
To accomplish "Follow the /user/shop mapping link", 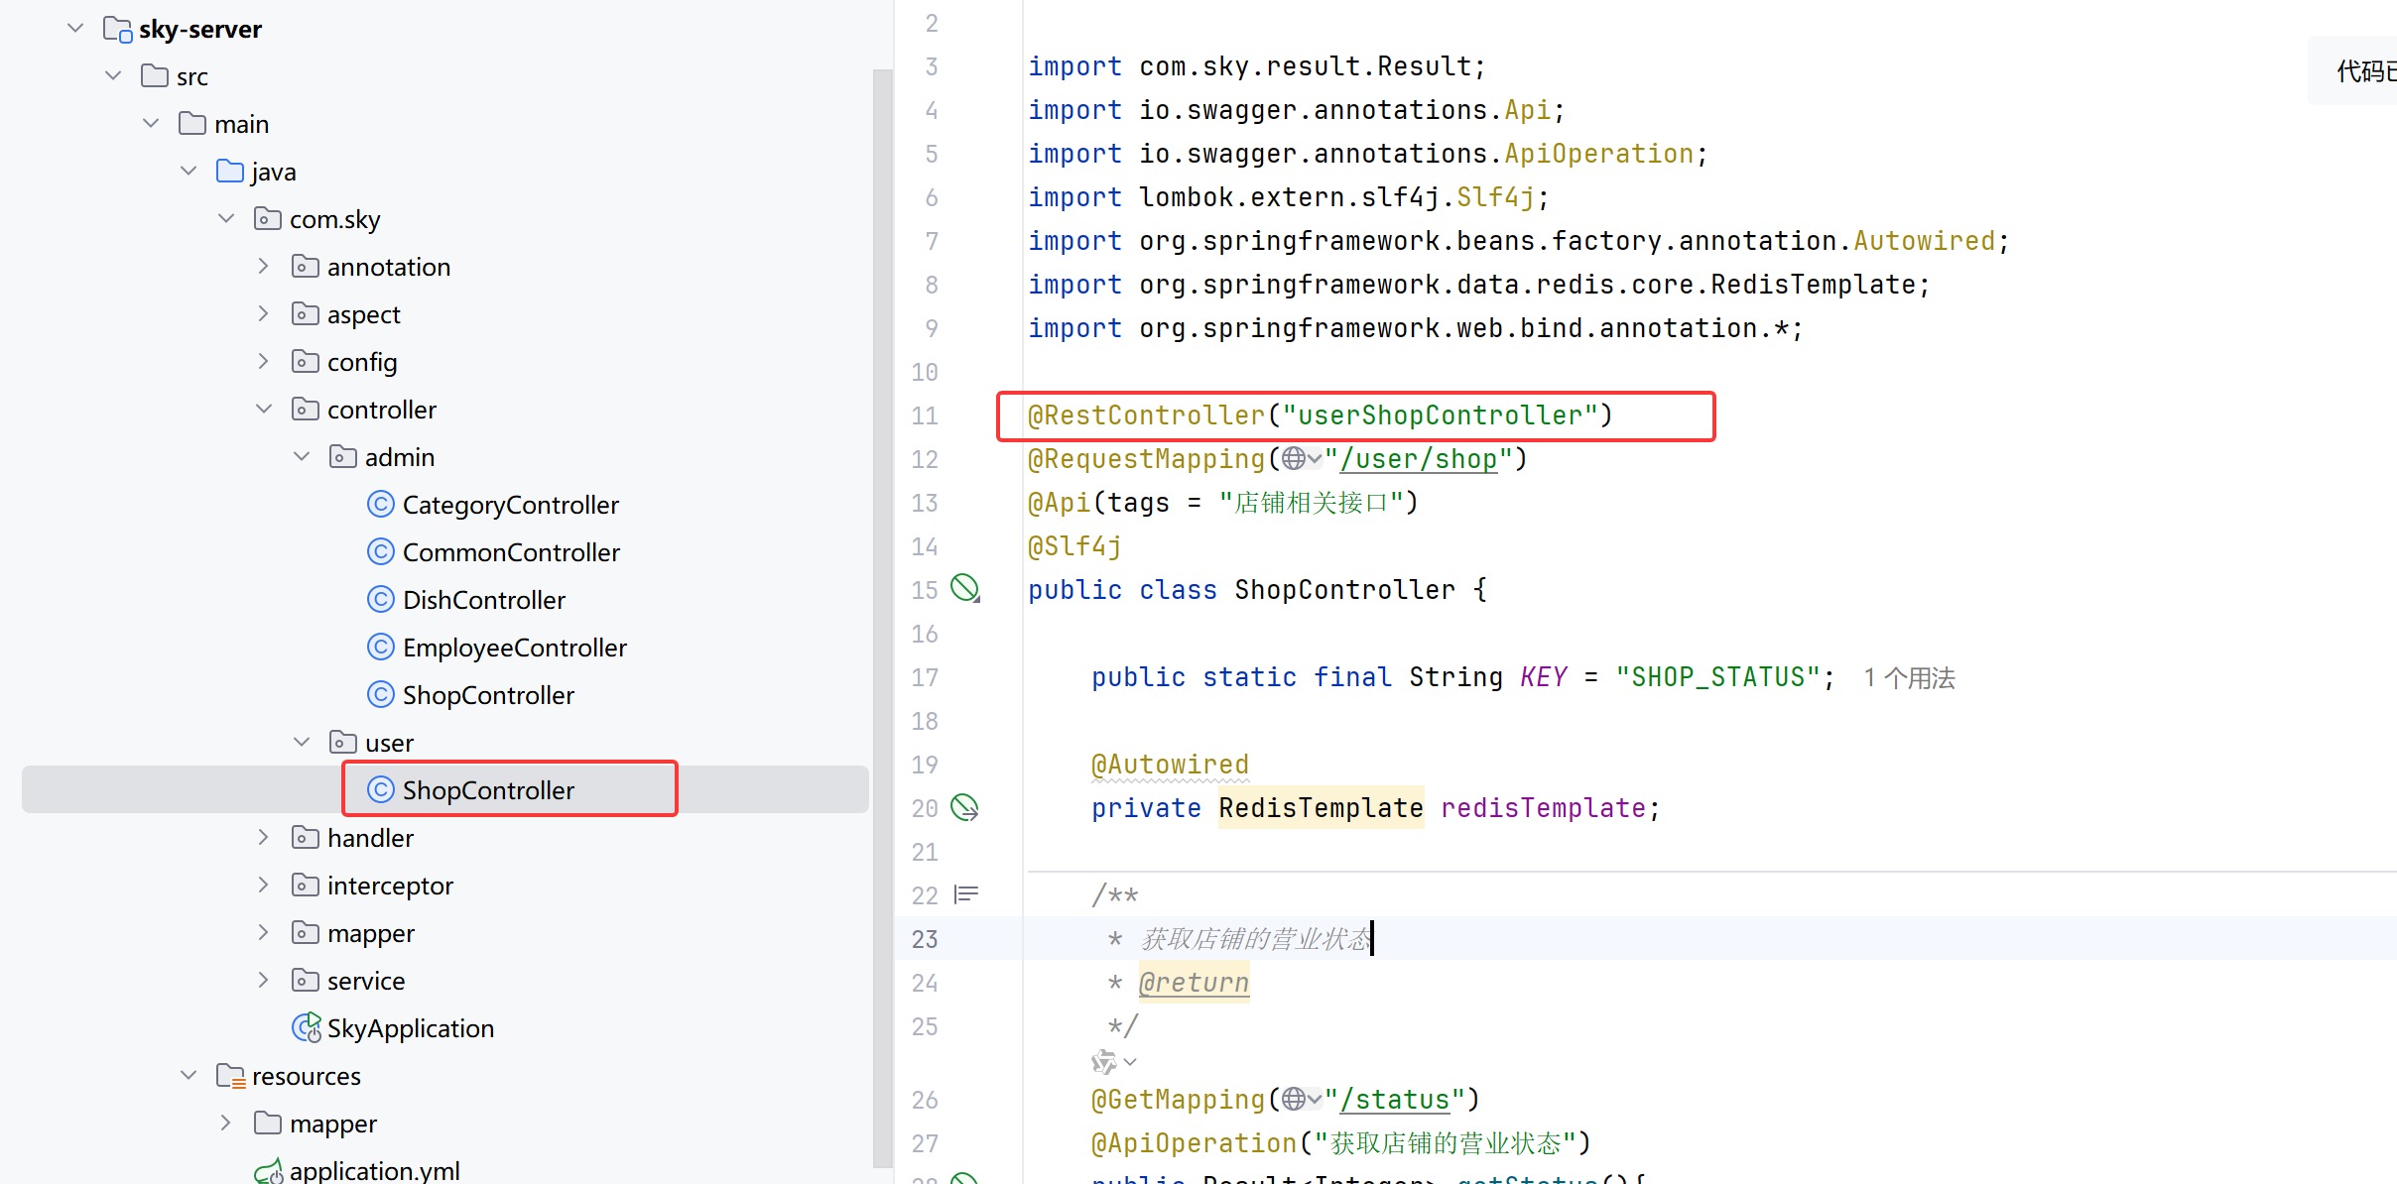I will point(1418,459).
